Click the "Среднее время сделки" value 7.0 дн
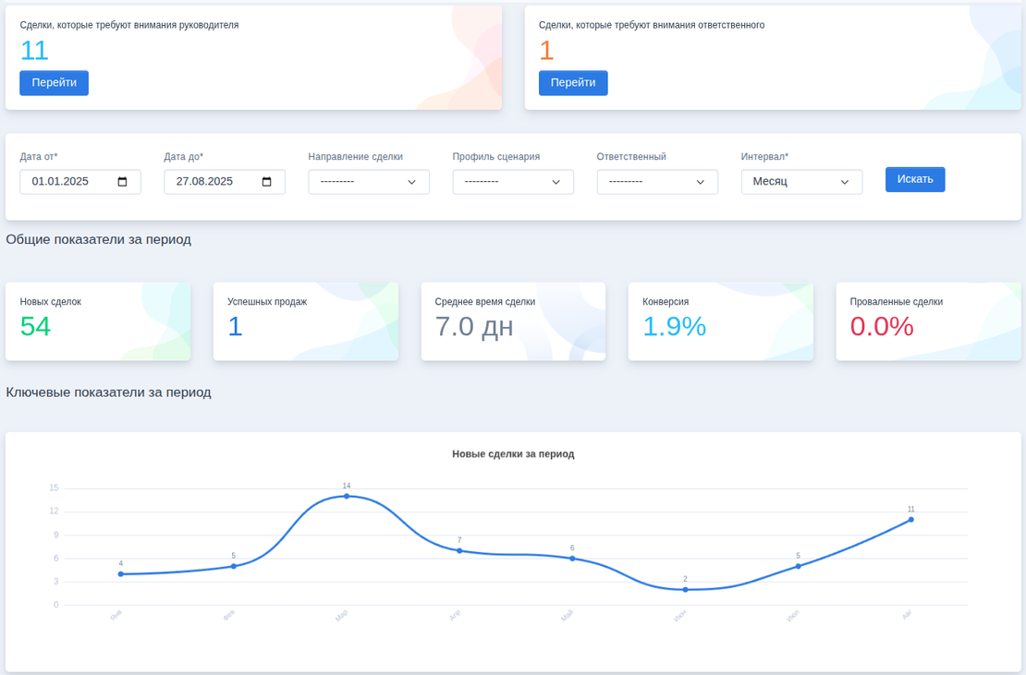The height and width of the screenshot is (675, 1026). pos(474,327)
